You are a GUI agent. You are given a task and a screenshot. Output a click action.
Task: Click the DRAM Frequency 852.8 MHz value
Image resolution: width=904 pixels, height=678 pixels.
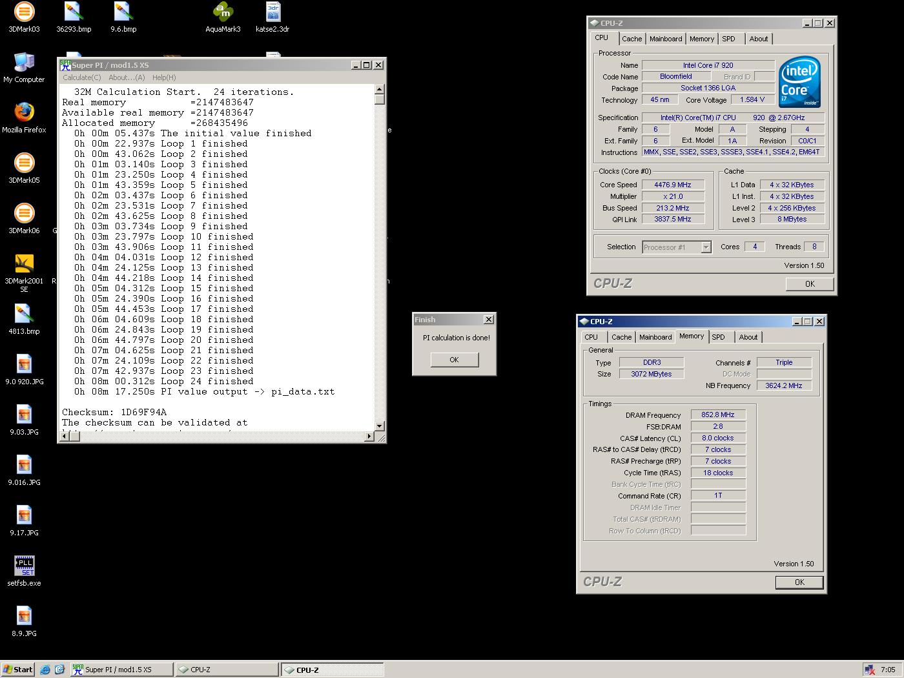[x=718, y=415]
